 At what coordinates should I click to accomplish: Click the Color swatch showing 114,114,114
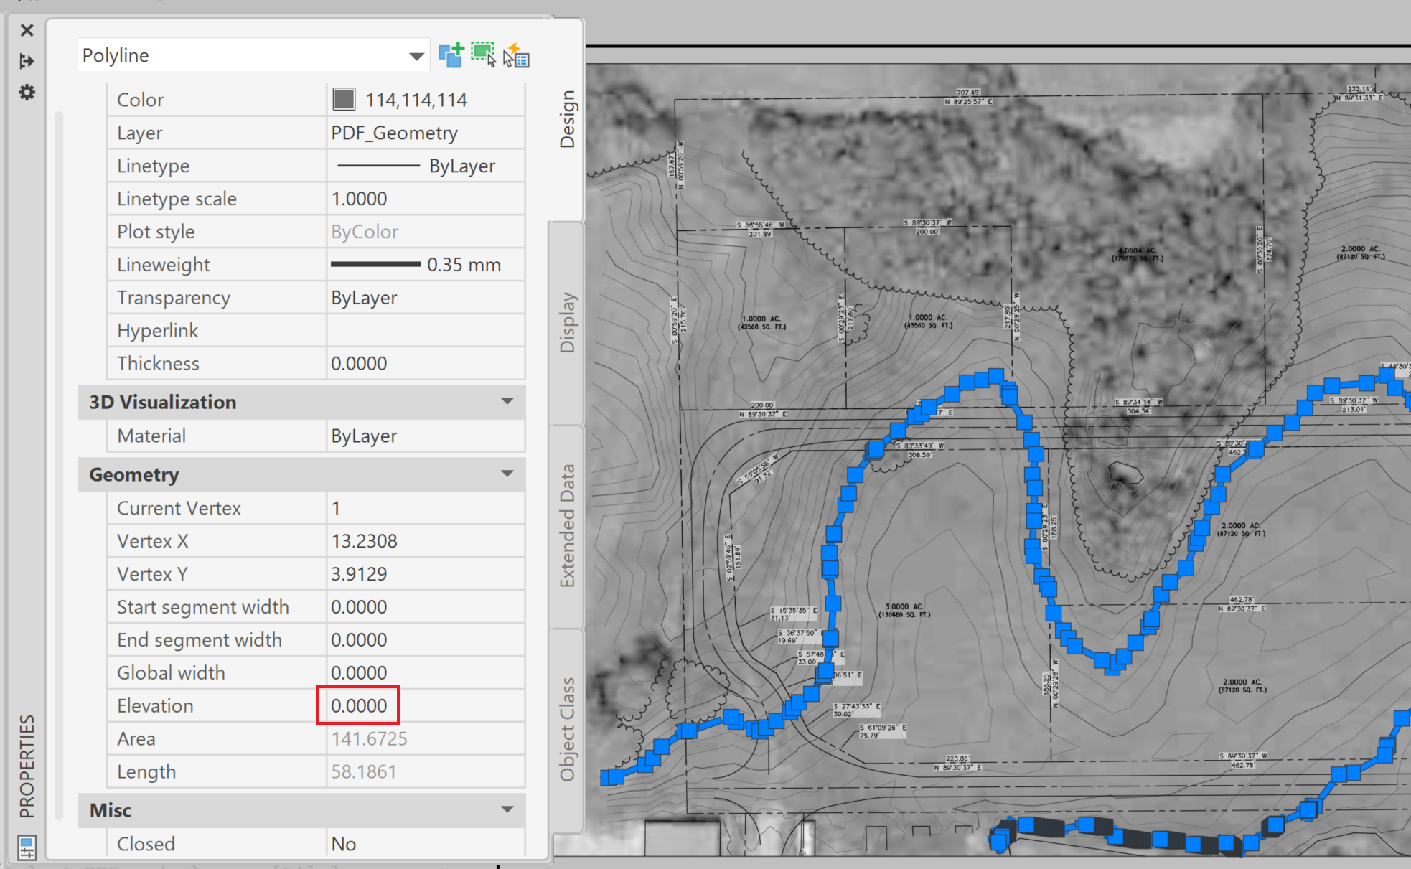tap(343, 99)
